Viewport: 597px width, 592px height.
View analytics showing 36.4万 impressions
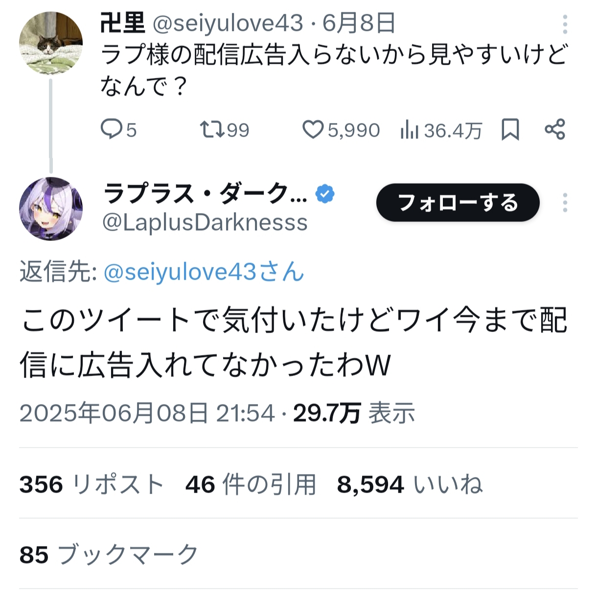click(441, 130)
